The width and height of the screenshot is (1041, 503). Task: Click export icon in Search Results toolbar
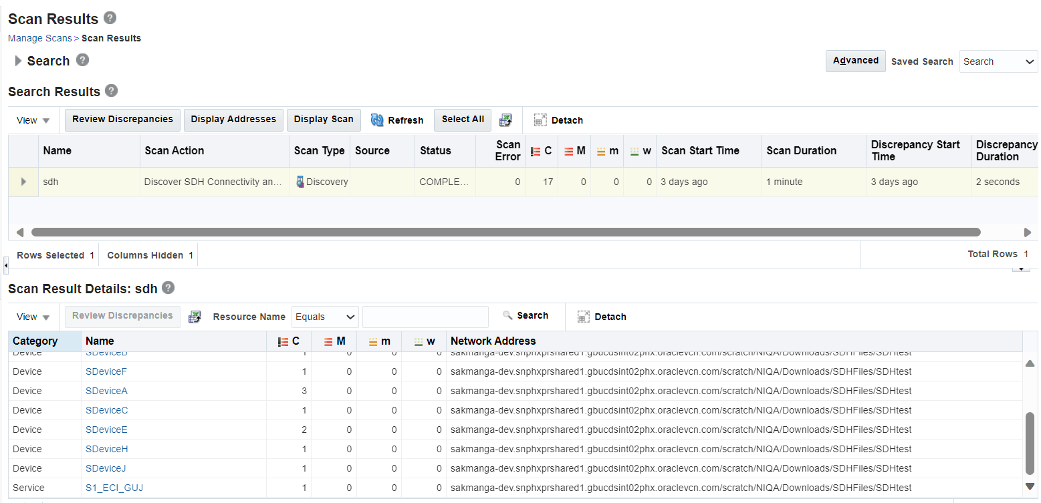pyautogui.click(x=506, y=120)
